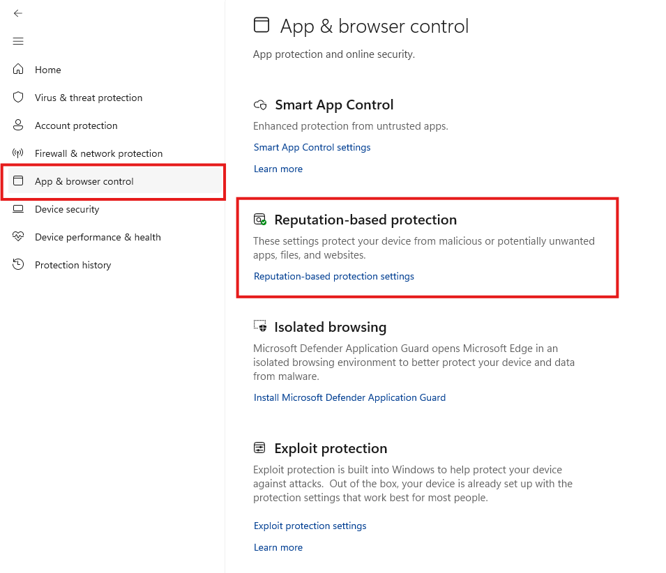Open Reputation-based protection settings link

333,276
